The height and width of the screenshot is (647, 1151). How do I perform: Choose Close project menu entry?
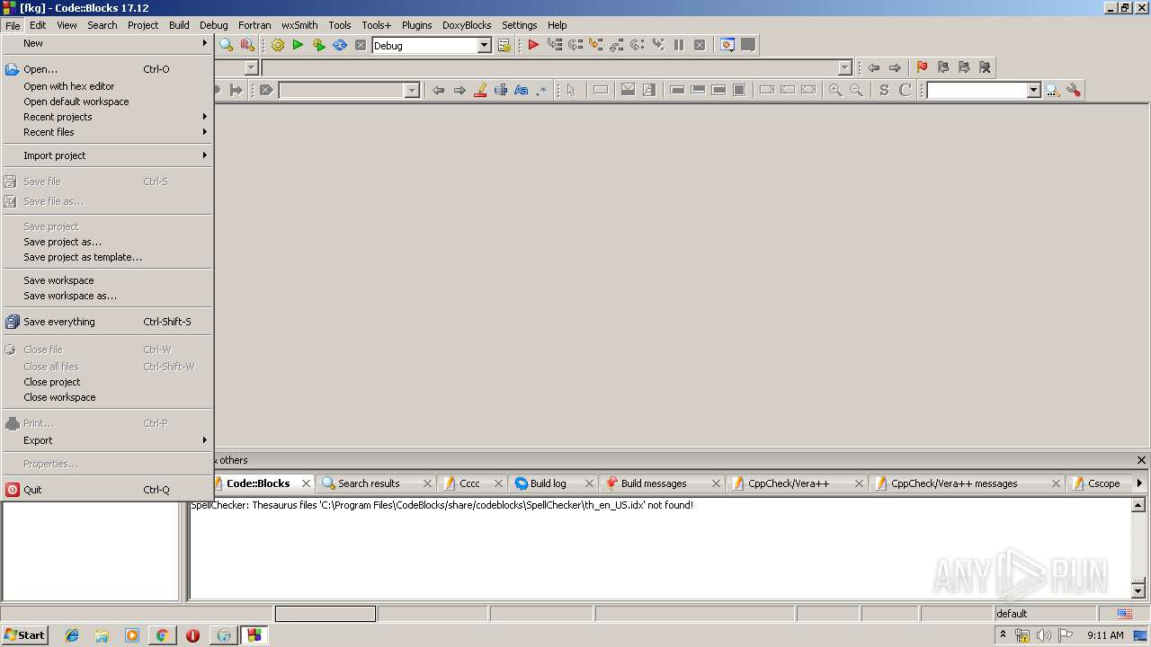click(107, 382)
